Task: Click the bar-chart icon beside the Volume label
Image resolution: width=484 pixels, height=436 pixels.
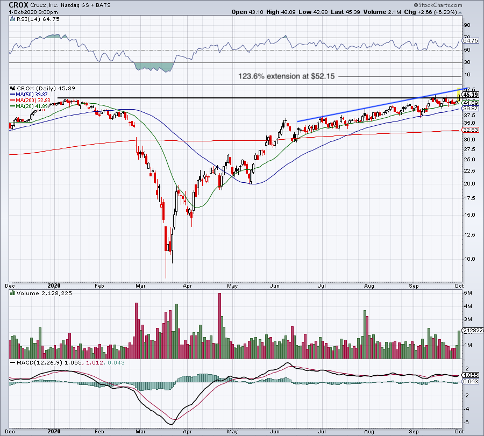Action: point(12,293)
